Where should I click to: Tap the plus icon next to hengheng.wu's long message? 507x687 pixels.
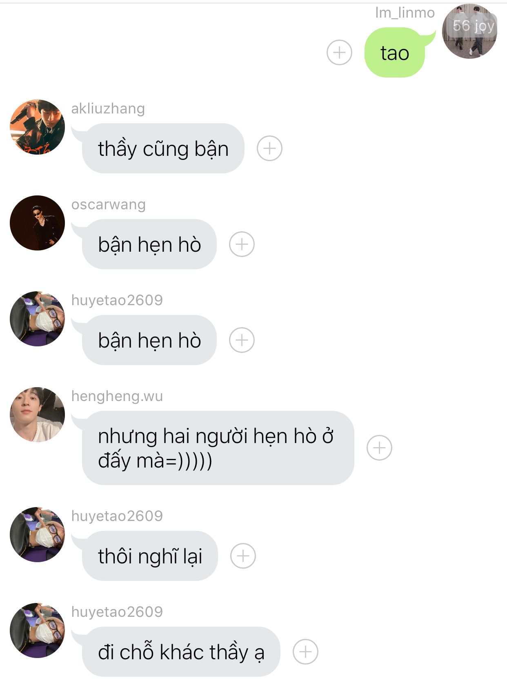coord(379,448)
